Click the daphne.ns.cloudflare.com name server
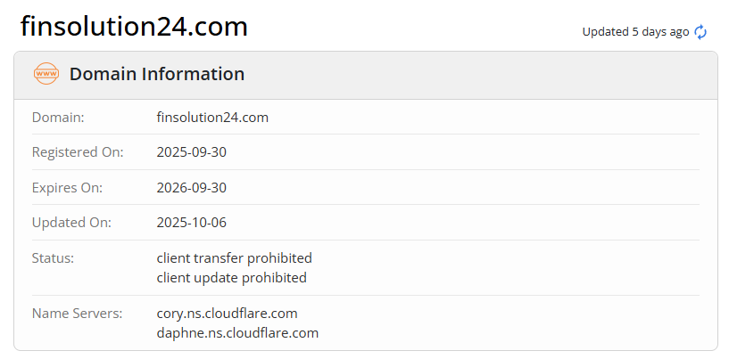729x359 pixels. pos(237,333)
